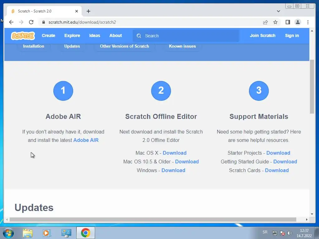Open Chrome three-dot menu
Viewport: 319px width, 239px height.
308,22
